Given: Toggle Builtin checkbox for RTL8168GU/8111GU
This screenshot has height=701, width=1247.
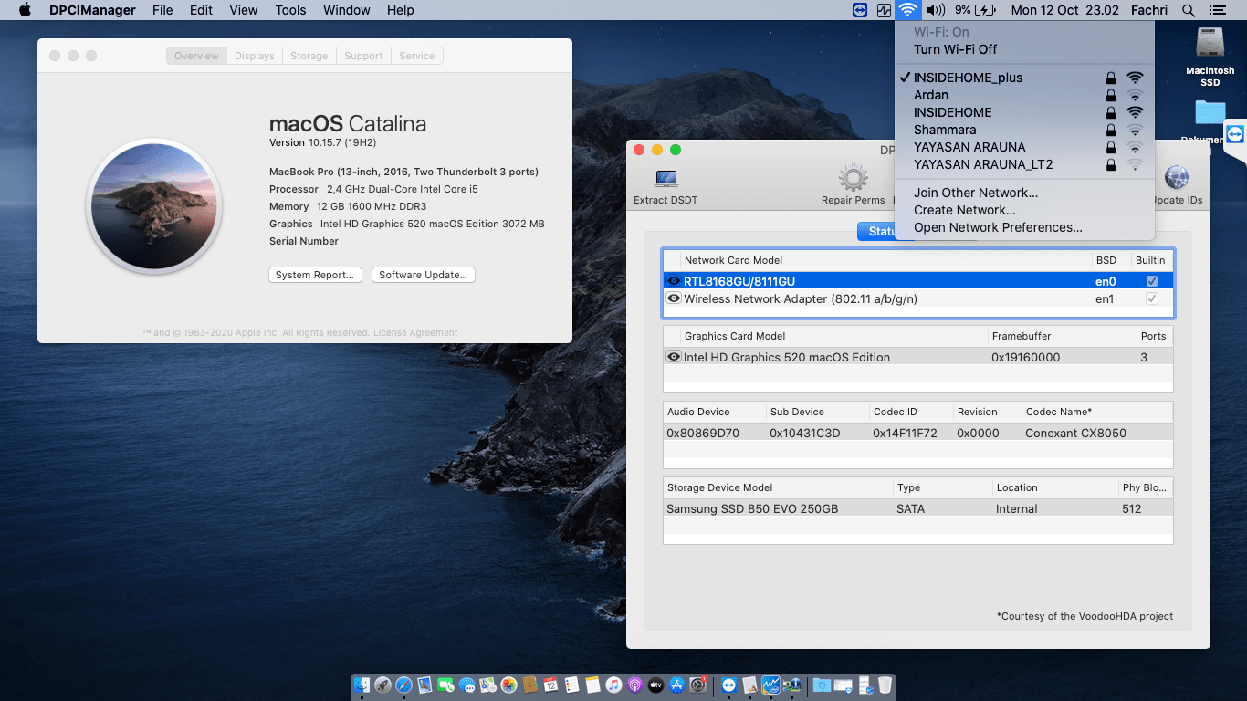Looking at the screenshot, I should pos(1152,281).
